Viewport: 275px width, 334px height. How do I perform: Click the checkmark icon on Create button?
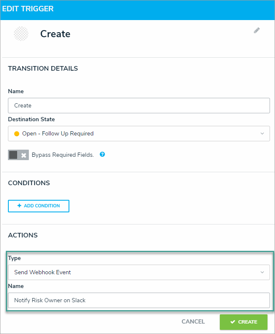[x=233, y=322]
